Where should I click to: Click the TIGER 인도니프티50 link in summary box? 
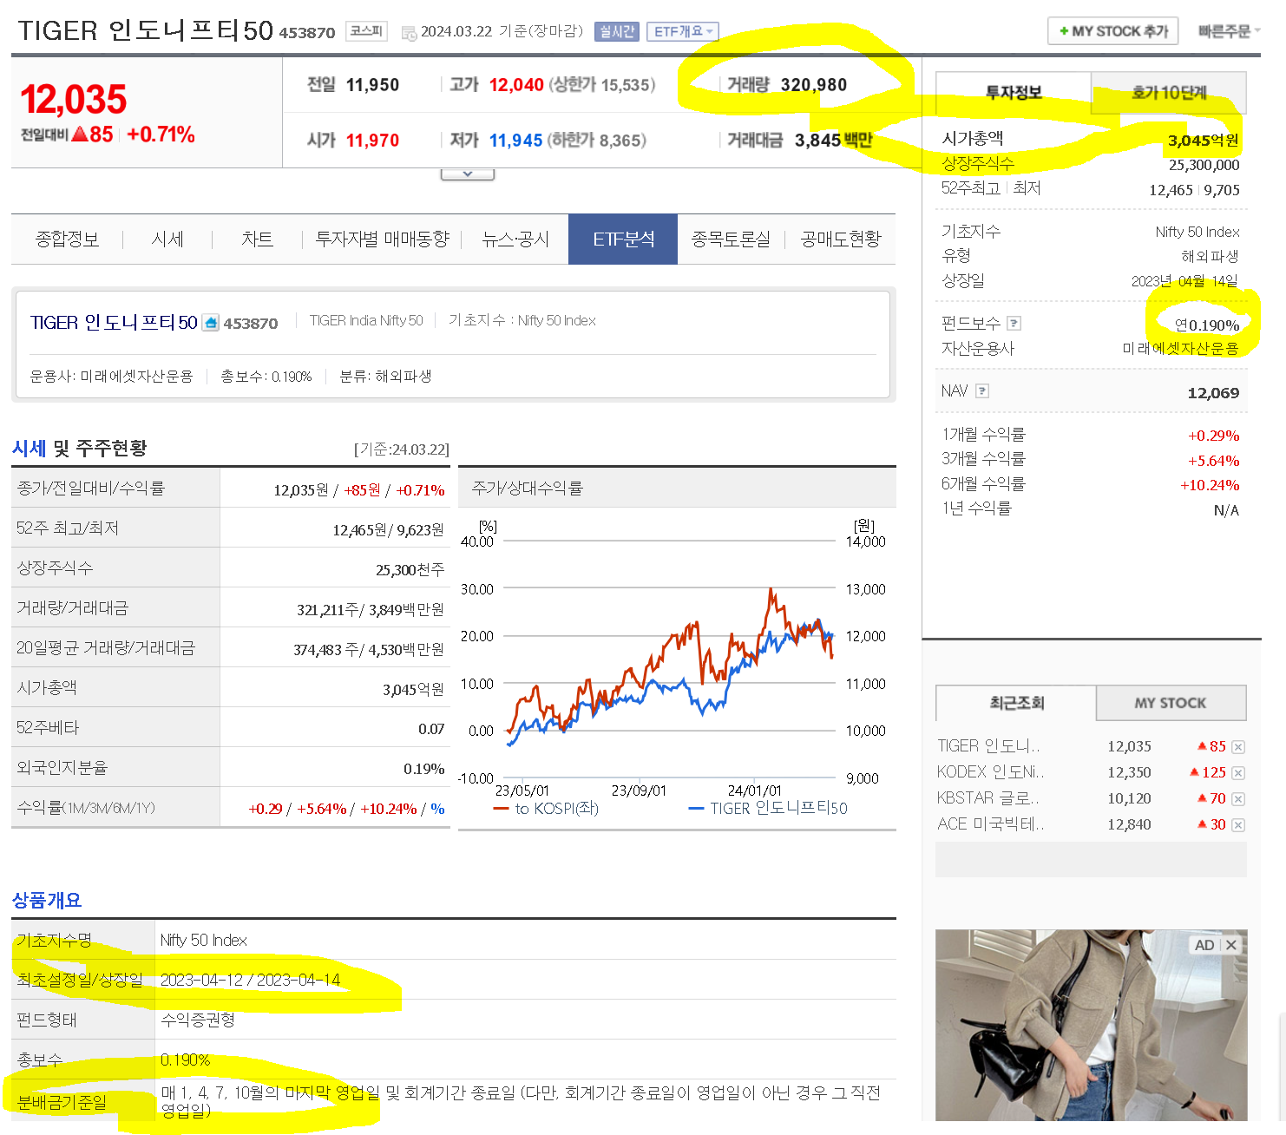[114, 323]
